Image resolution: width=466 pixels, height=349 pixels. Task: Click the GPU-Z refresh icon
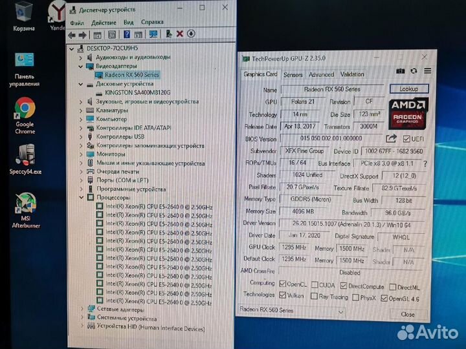click(x=414, y=71)
